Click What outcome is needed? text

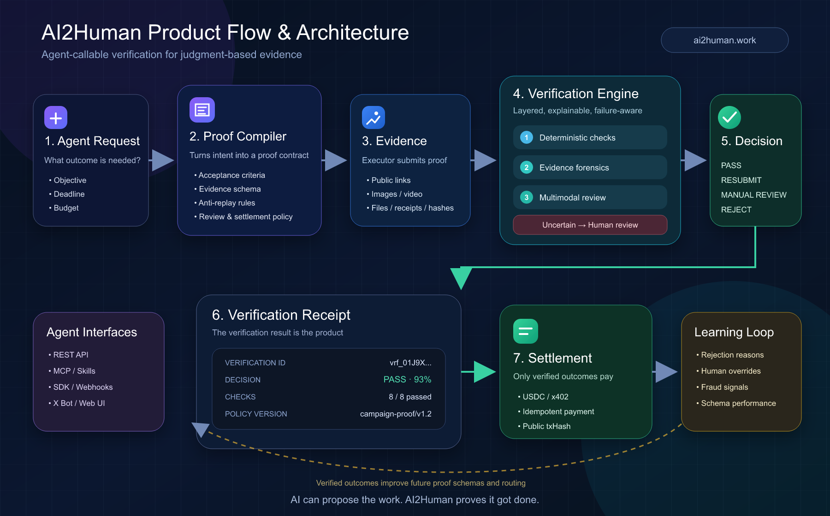point(92,160)
